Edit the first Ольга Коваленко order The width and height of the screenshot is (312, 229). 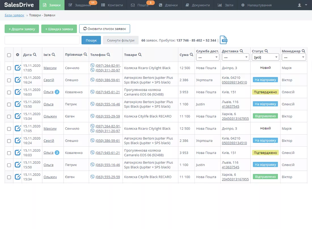pyautogui.click(x=18, y=92)
